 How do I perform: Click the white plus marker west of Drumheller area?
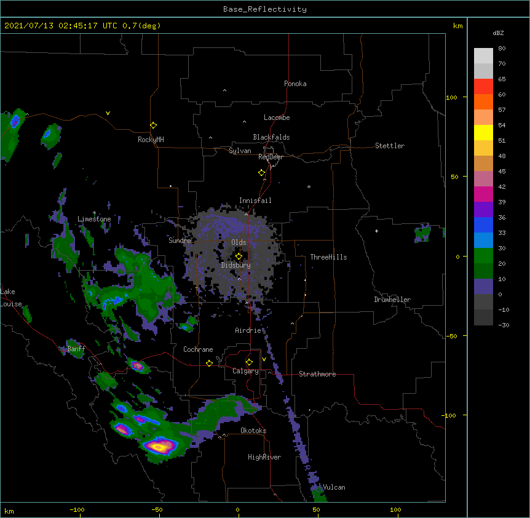[x=376, y=231]
